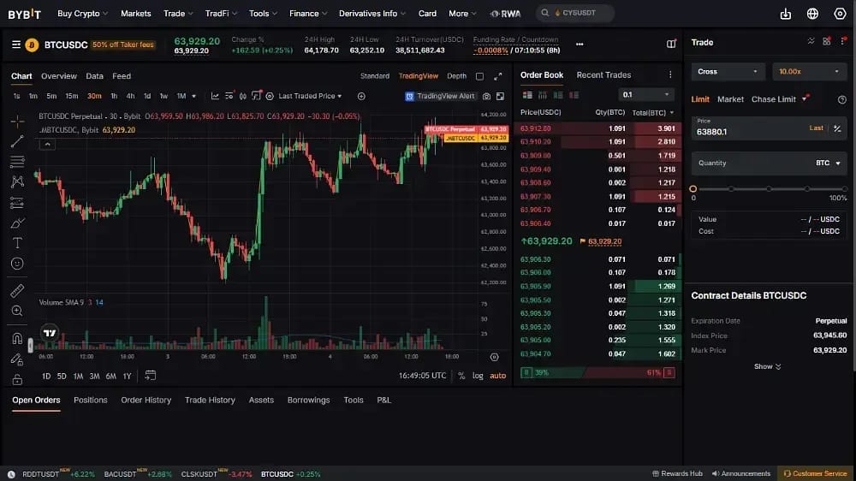Screen dimensions: 856x481
Task: Expand the Derivatives Info menu
Action: coord(372,13)
